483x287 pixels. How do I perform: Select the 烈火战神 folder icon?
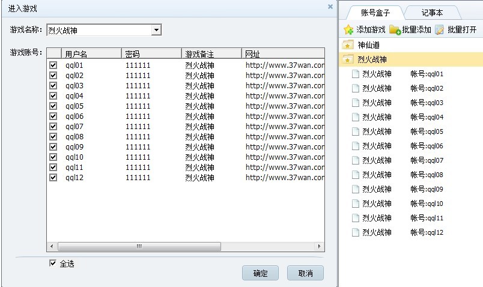347,59
